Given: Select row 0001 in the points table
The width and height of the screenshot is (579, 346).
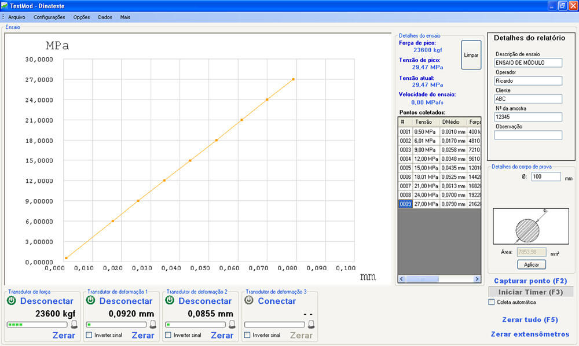Looking at the screenshot, I should [439, 132].
